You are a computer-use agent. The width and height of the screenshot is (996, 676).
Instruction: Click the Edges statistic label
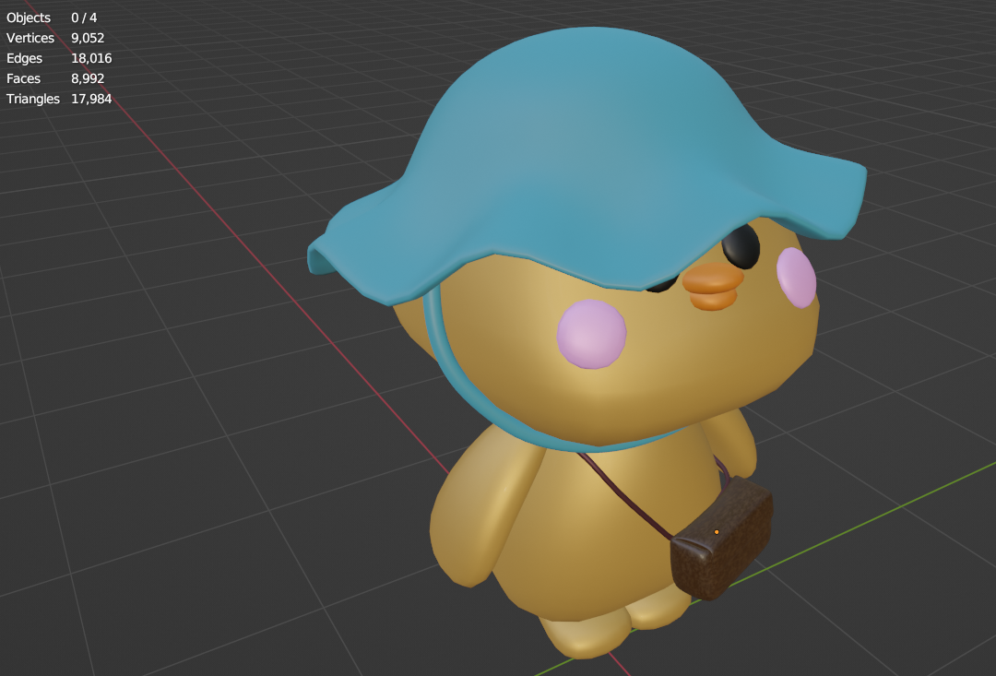[x=24, y=58]
